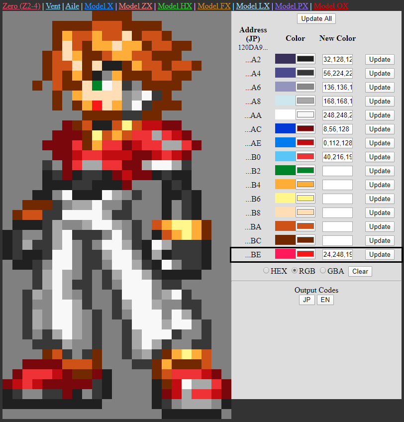
Task: Open red color picker in row AE
Action: [305, 143]
